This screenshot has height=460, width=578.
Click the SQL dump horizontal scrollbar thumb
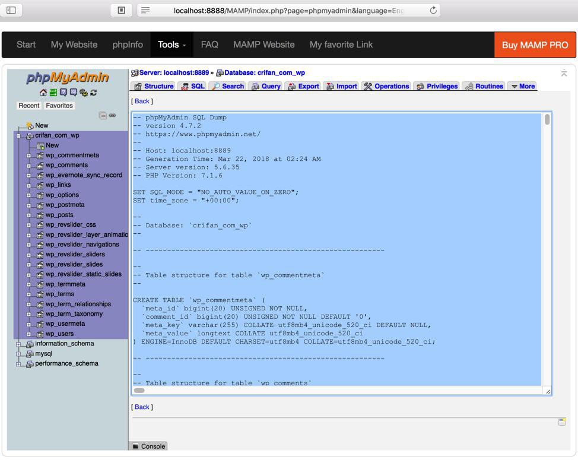pos(139,391)
